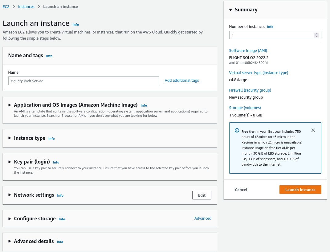
Task: Collapse the Summary panel
Action: pyautogui.click(x=230, y=10)
